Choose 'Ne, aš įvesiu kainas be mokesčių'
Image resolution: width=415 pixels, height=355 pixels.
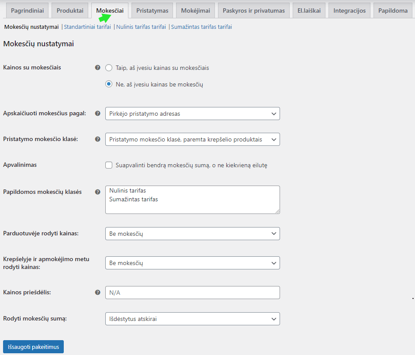(109, 84)
